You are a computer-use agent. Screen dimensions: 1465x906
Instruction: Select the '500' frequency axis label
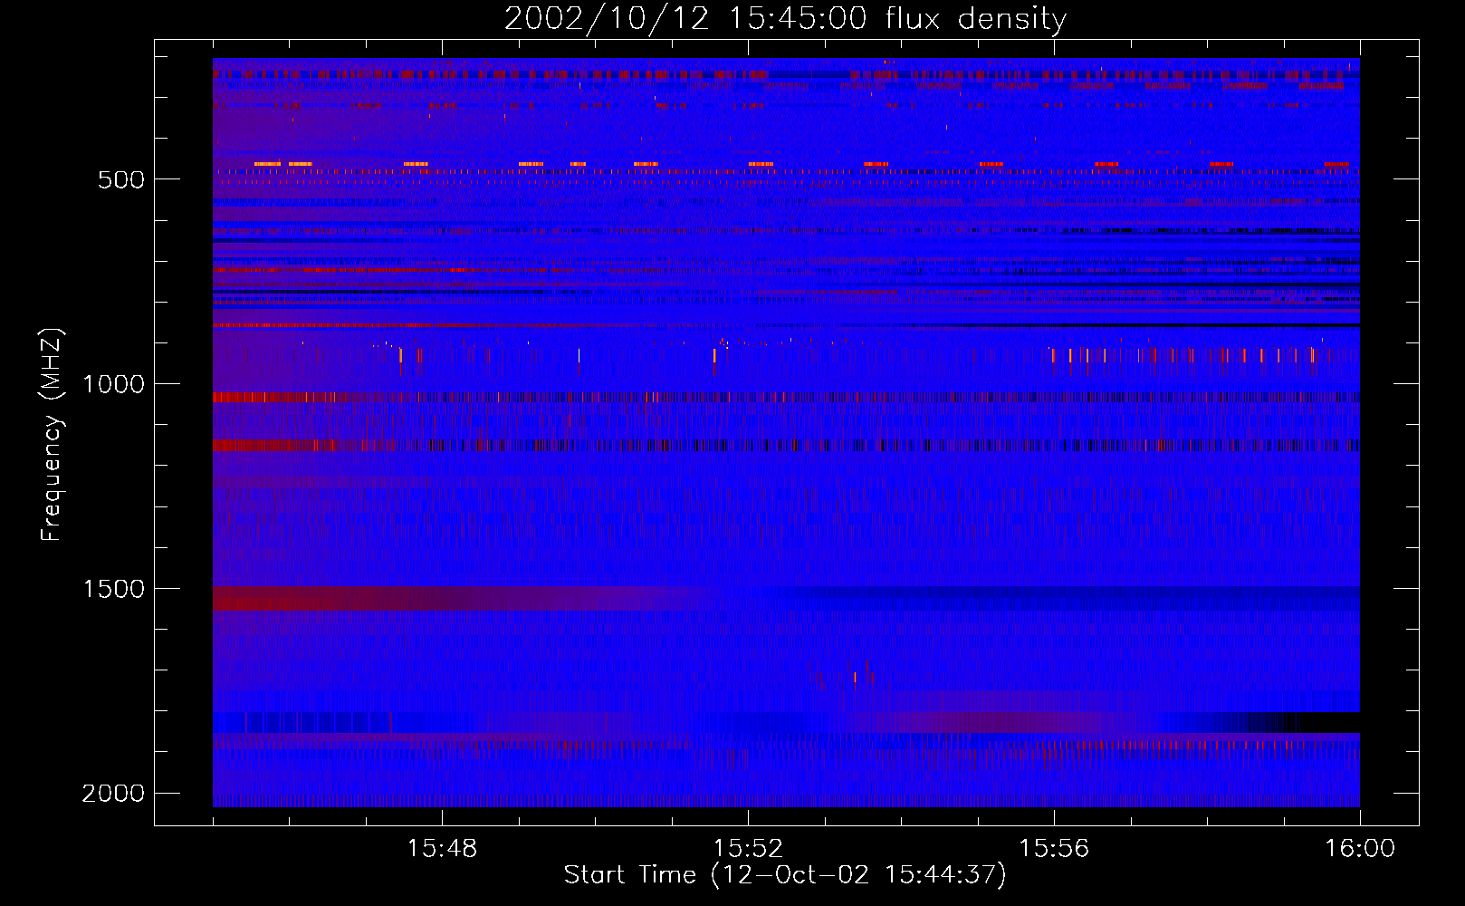[121, 179]
